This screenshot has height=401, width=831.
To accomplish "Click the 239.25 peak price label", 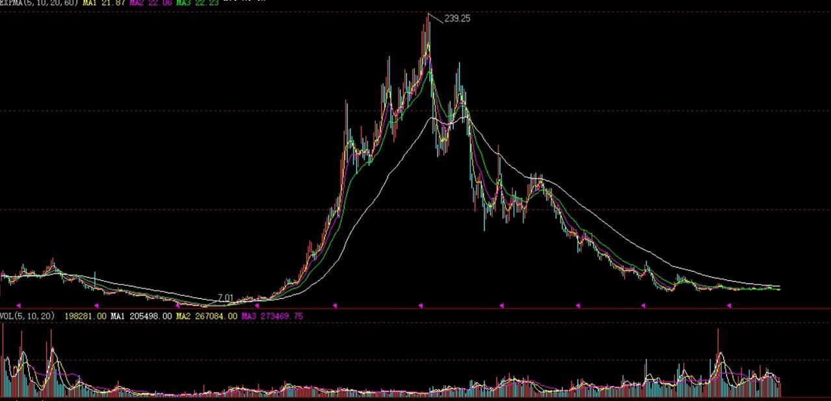I will [457, 19].
